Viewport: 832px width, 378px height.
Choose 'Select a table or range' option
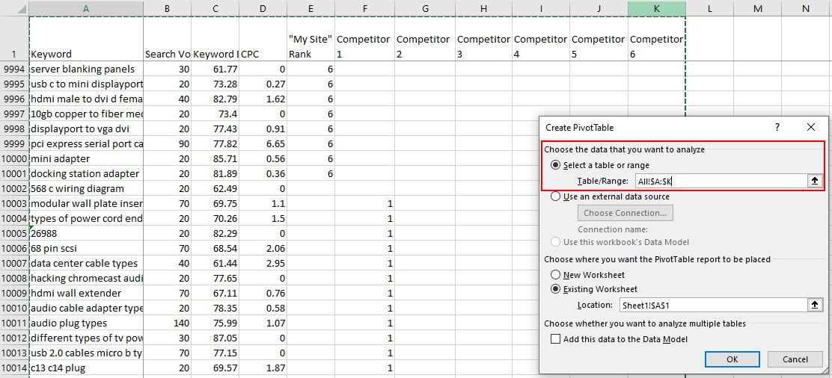(x=556, y=165)
